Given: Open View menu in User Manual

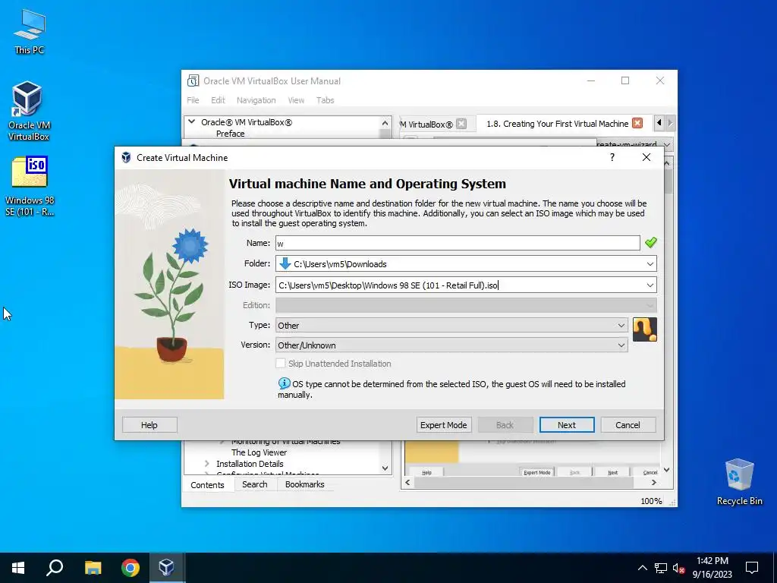Looking at the screenshot, I should [296, 100].
